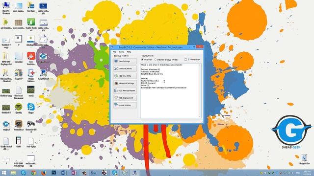
Task: Open View Settings in EasyBCD toolbox
Action: click(x=125, y=61)
